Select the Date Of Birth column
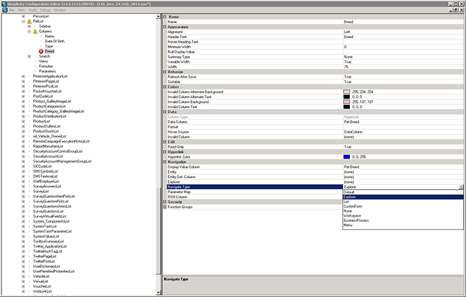The height and width of the screenshot is (297, 466). coord(55,42)
